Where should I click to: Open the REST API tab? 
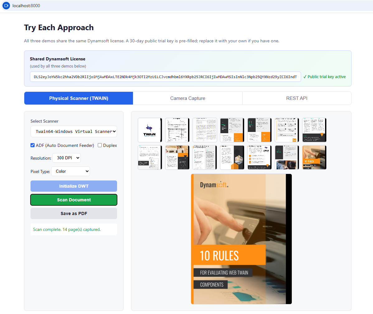297,98
